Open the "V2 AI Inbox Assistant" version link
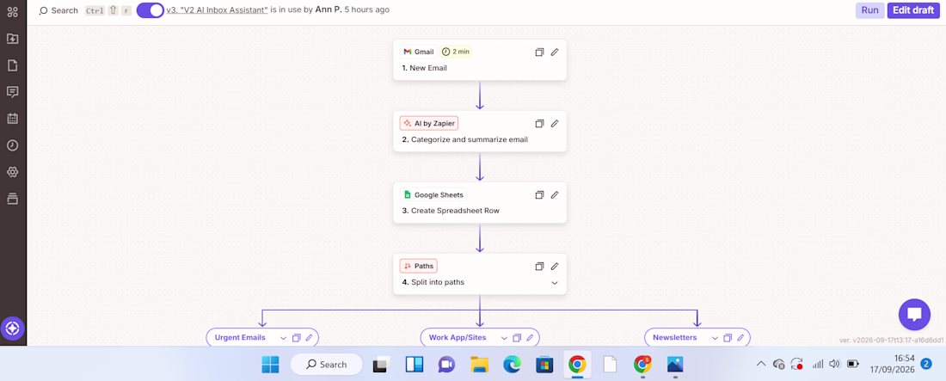 point(218,10)
